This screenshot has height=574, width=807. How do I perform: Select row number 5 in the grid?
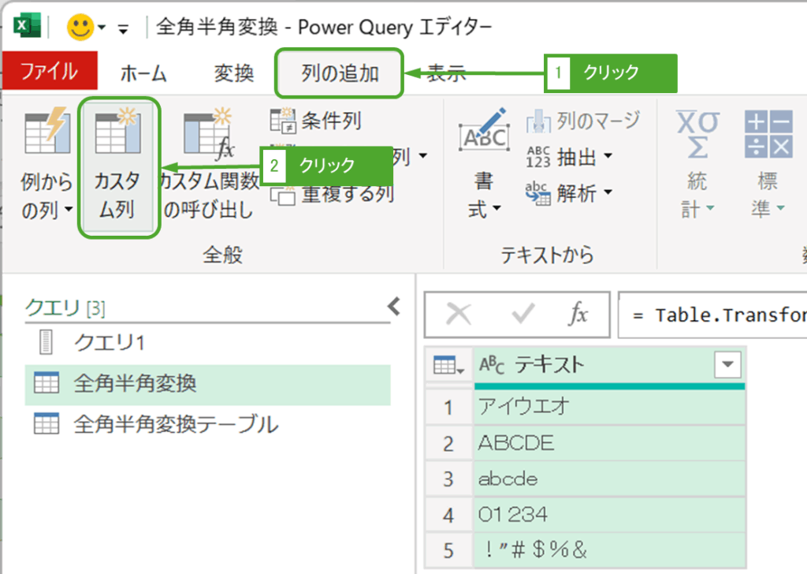coord(448,551)
